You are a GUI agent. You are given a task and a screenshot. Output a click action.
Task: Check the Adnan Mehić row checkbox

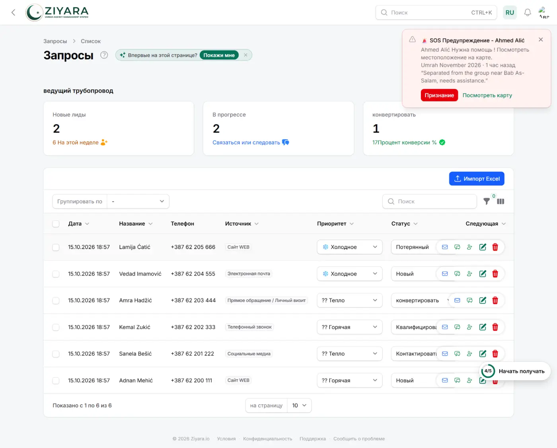(56, 381)
